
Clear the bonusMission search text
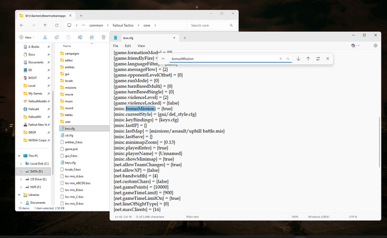[280, 59]
